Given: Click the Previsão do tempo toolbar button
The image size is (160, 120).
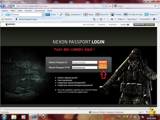Looking at the screenshot, I should (x=133, y=14).
